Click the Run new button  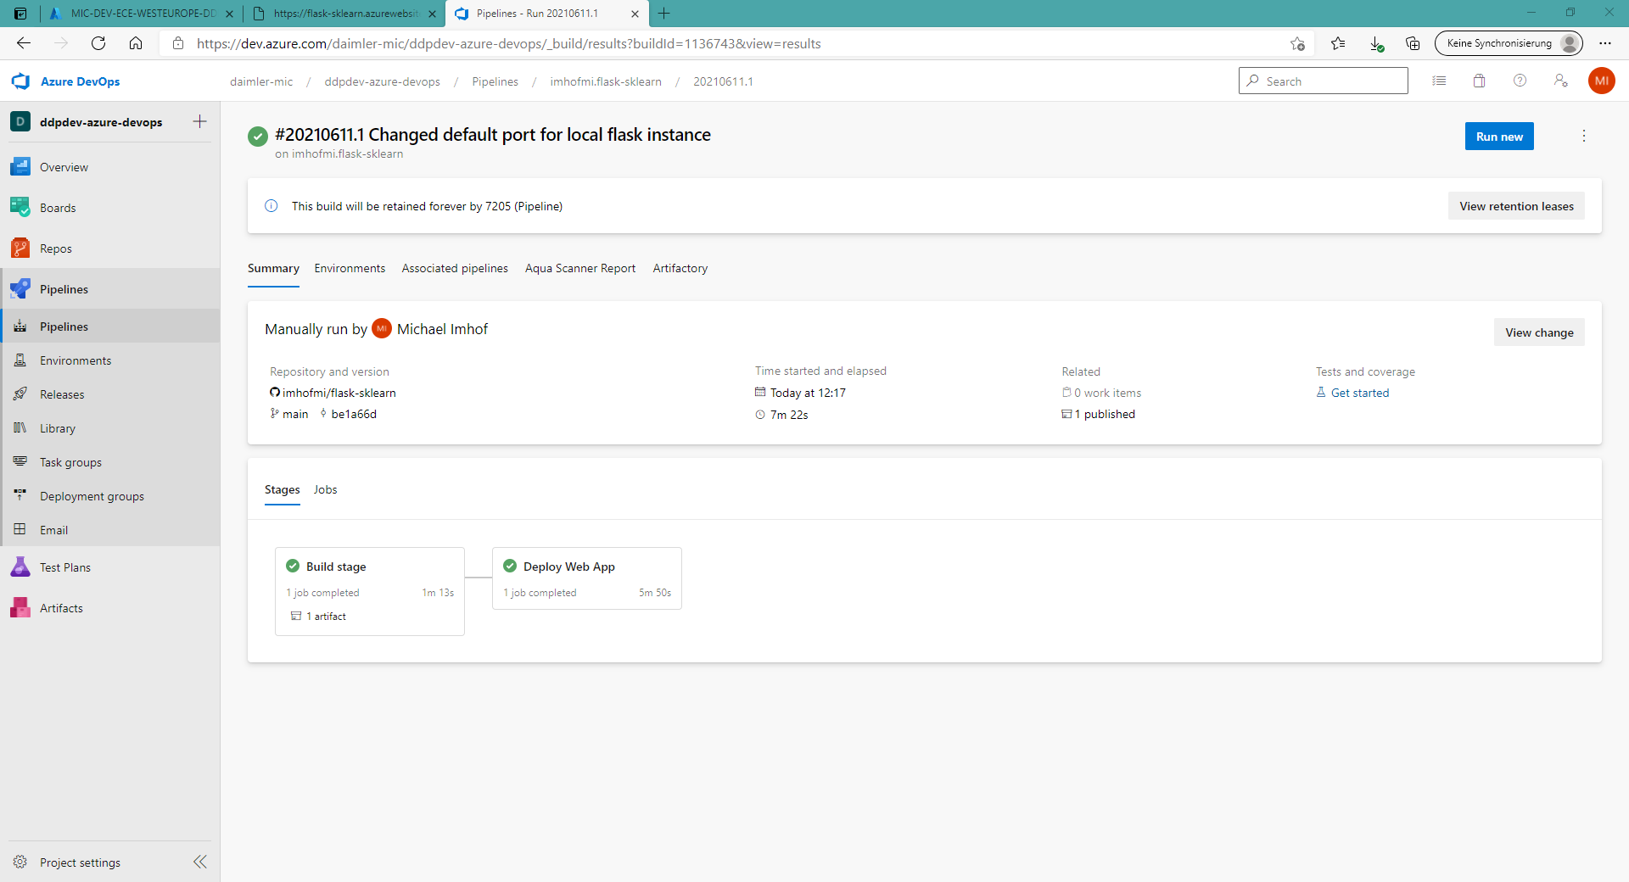click(x=1499, y=137)
